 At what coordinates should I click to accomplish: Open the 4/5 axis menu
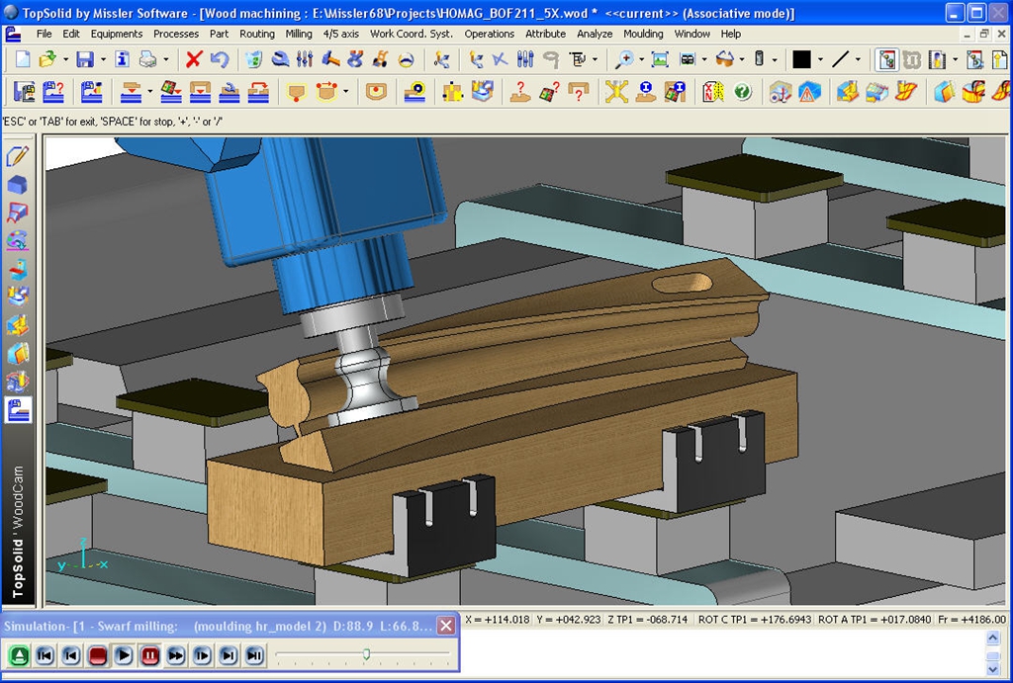click(x=341, y=34)
